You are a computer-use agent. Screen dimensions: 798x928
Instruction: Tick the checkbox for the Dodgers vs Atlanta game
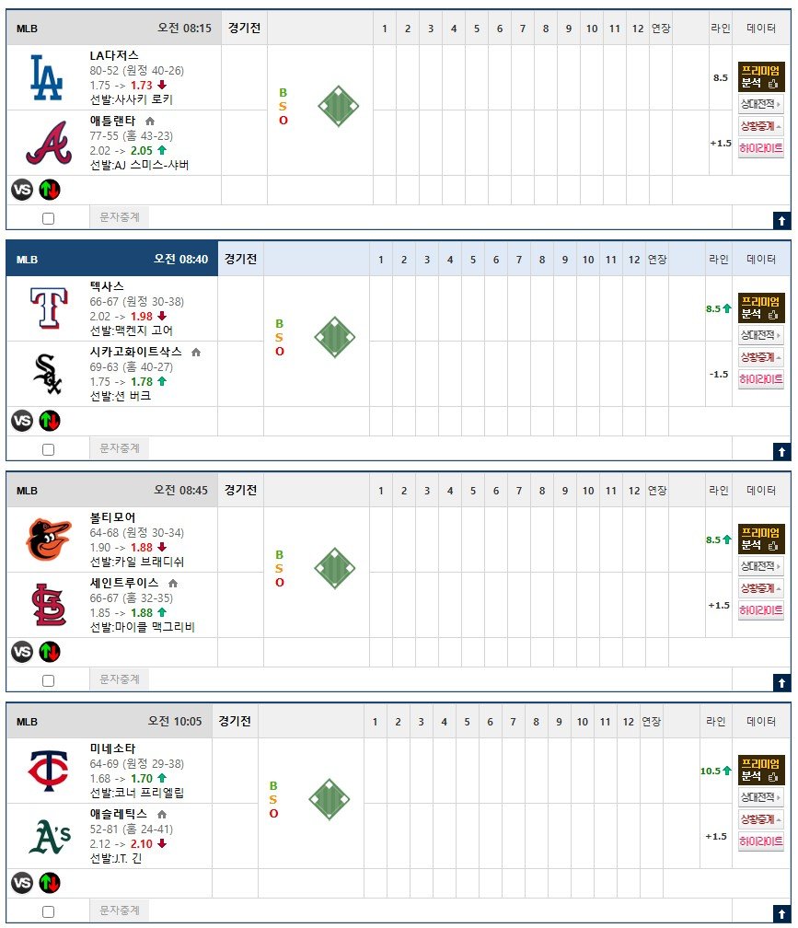pyautogui.click(x=49, y=218)
